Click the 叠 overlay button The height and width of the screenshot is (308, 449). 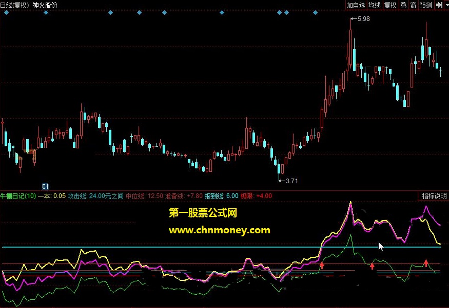(x=403, y=5)
